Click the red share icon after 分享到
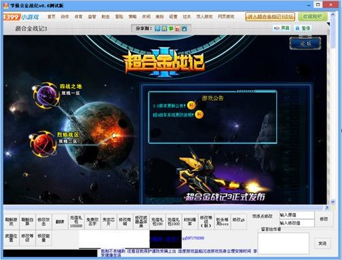Screen dimensions: 342x260 pos(178,29)
